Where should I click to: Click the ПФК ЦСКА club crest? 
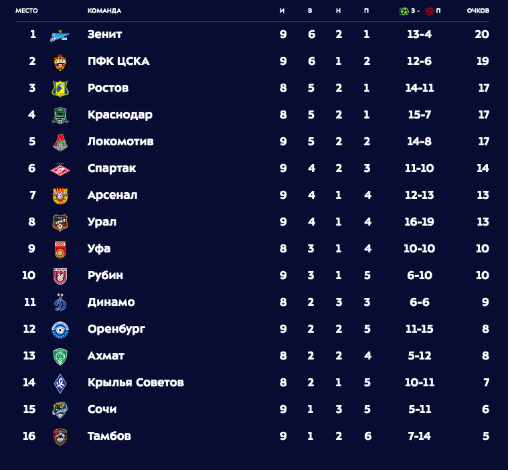pos(60,62)
